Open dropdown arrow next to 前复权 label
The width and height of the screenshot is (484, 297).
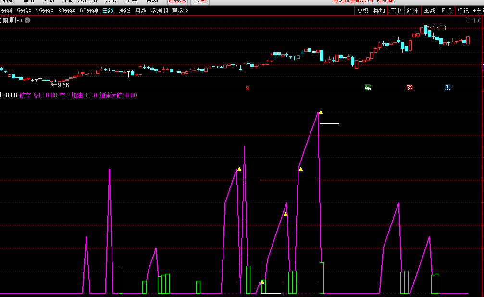(x=27, y=20)
